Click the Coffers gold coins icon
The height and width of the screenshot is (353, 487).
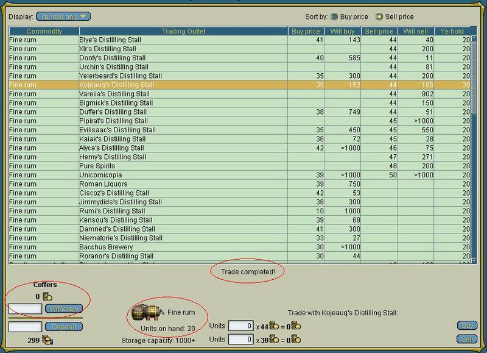click(x=47, y=296)
